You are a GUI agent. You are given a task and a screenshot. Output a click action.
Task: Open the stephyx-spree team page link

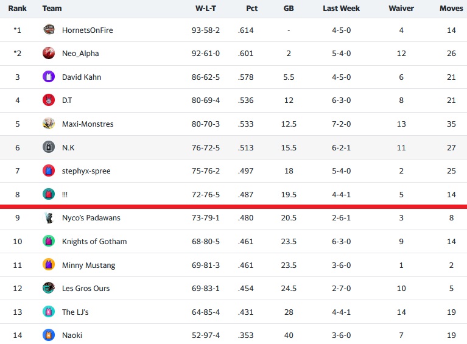click(x=86, y=171)
